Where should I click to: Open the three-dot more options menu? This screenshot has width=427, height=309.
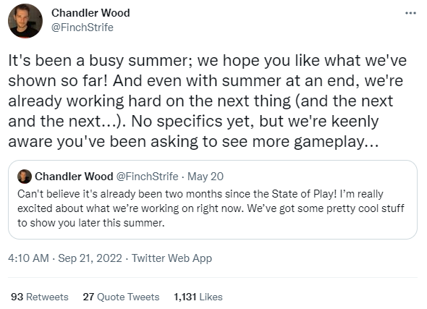(410, 13)
